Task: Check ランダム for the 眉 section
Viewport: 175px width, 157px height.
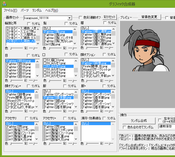Action: click(x=105, y=23)
